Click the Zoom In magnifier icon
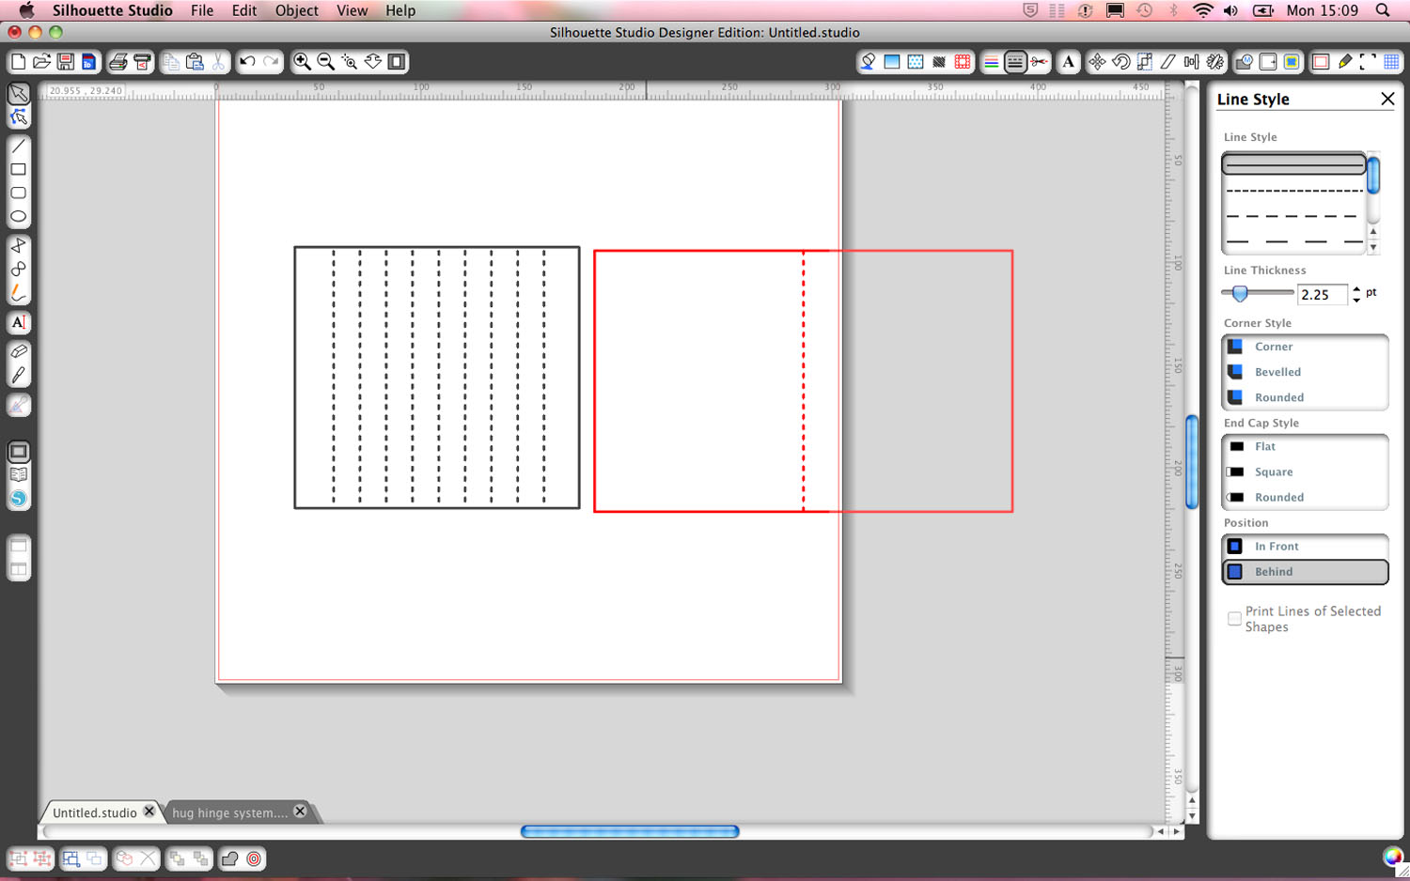Image resolution: width=1410 pixels, height=881 pixels. point(302,62)
